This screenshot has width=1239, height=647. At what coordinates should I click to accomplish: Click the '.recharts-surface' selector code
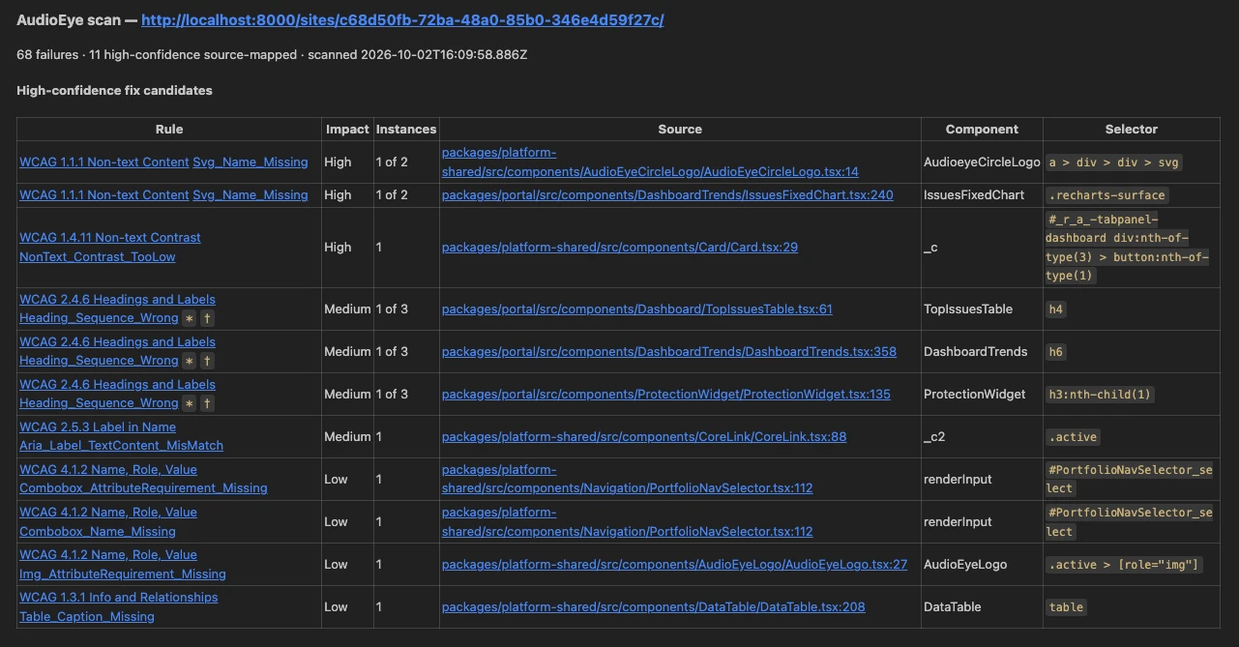click(x=1108, y=195)
